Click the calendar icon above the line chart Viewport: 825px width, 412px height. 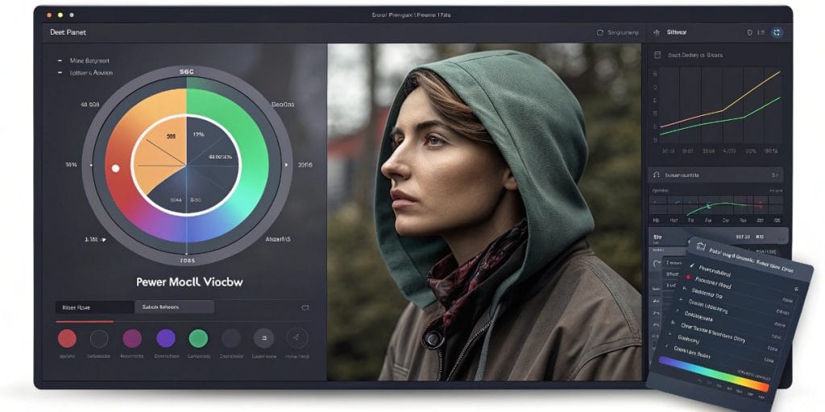pyautogui.click(x=657, y=55)
